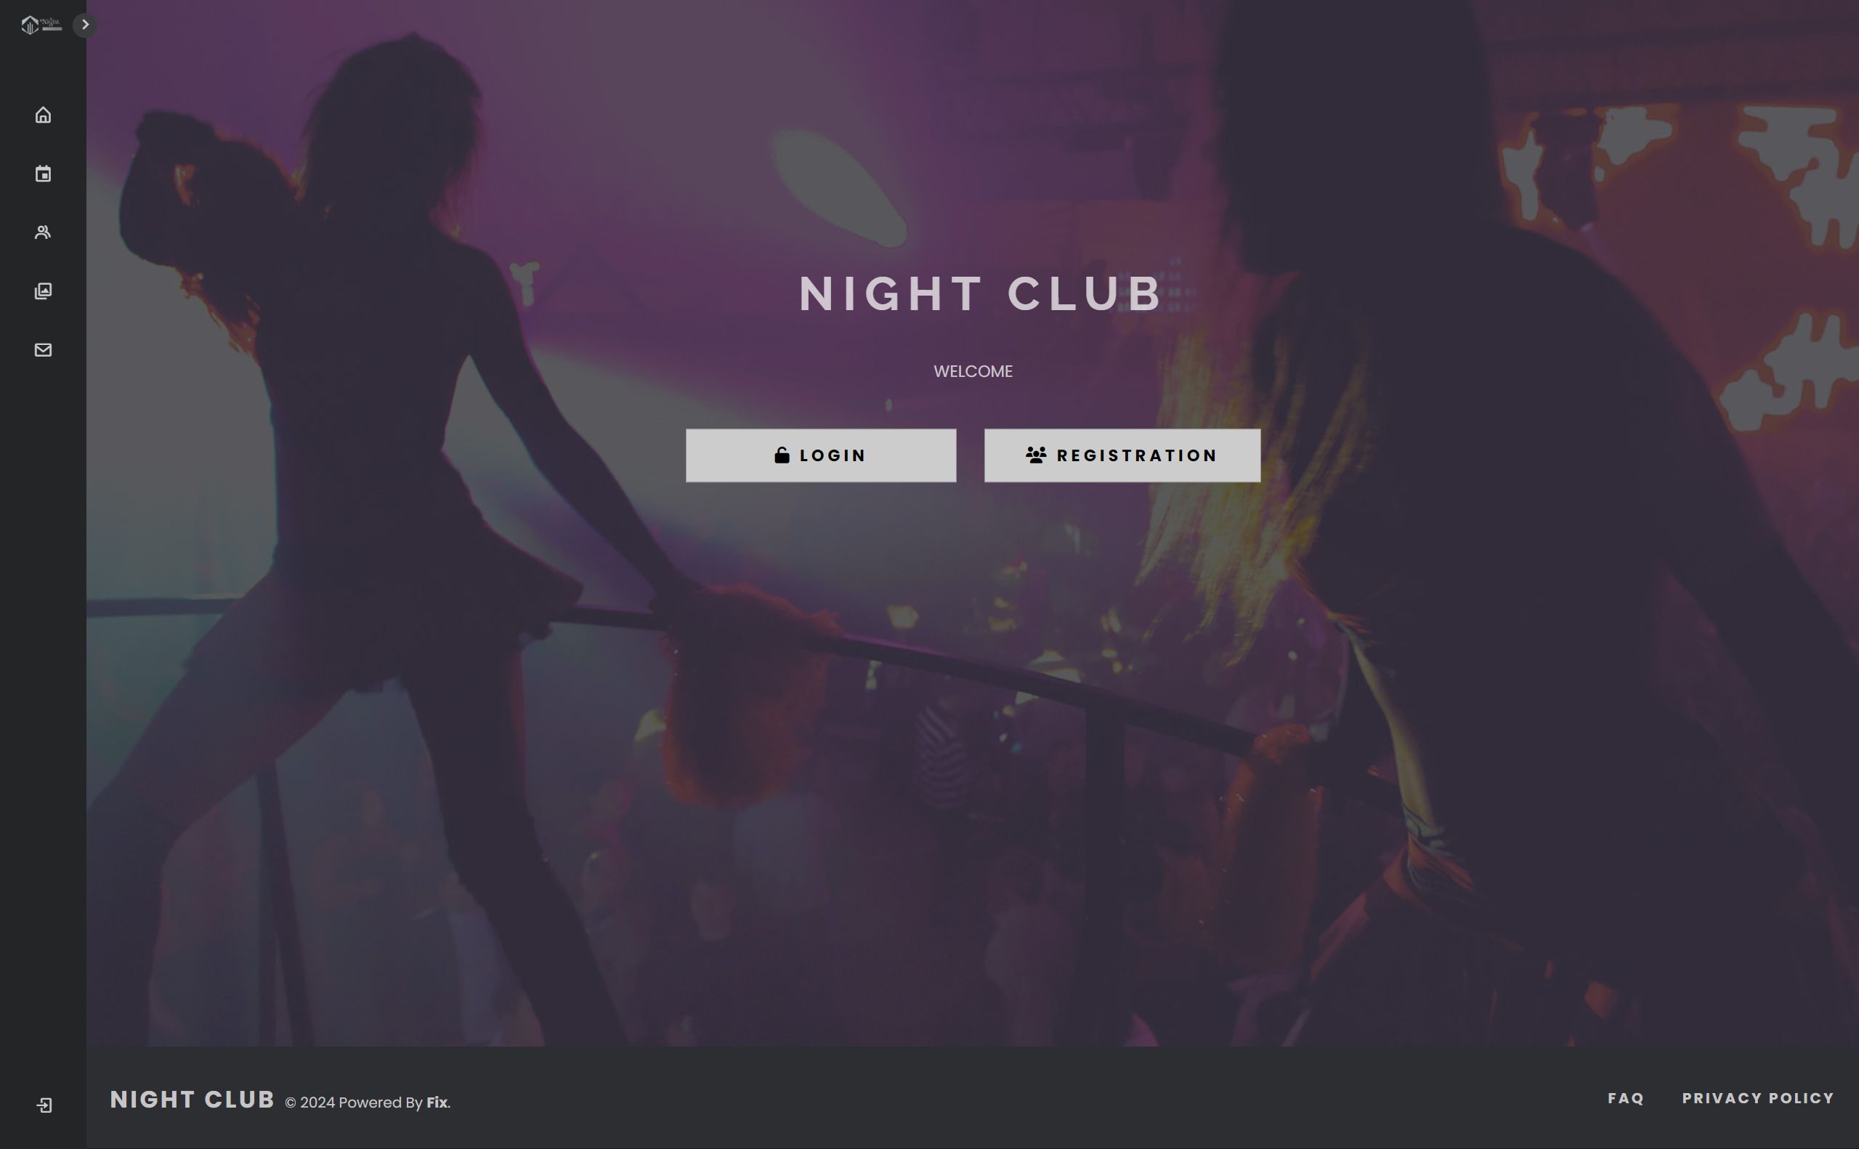Click the unlocked padlock icon beside LOGIN
Image resolution: width=1859 pixels, height=1149 pixels.
[x=782, y=455]
